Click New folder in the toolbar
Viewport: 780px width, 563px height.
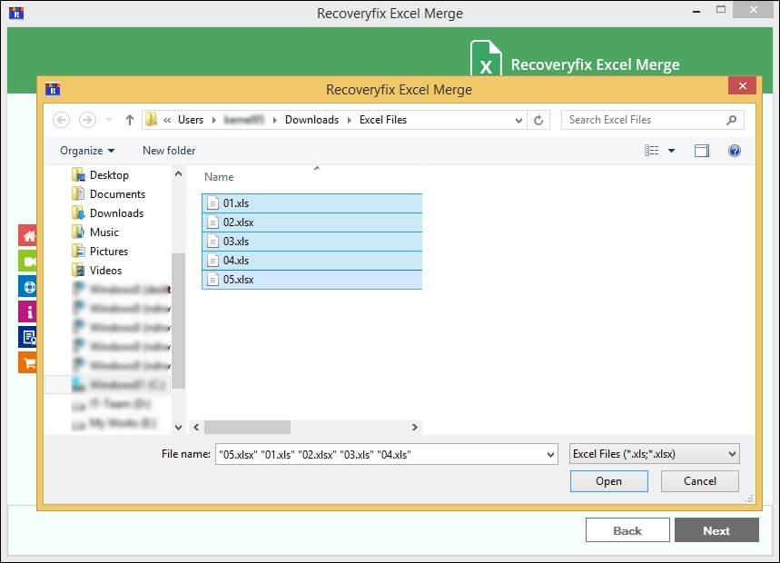[169, 151]
